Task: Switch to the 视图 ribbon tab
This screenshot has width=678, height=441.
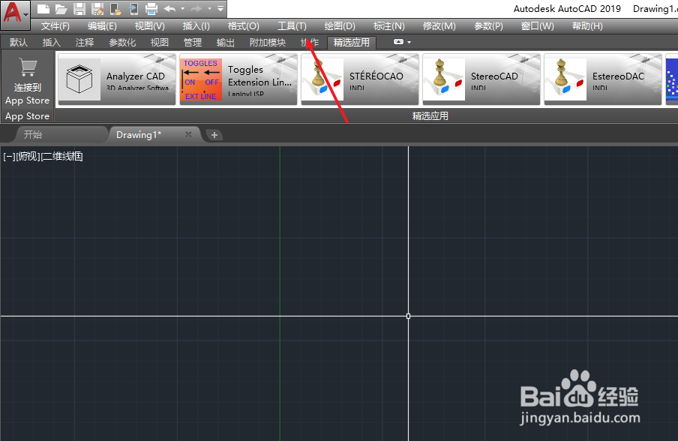Action: click(160, 42)
